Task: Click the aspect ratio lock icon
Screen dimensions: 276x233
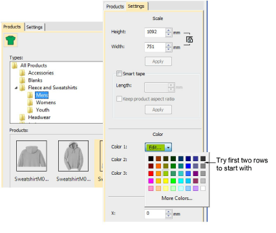Action: (x=189, y=39)
